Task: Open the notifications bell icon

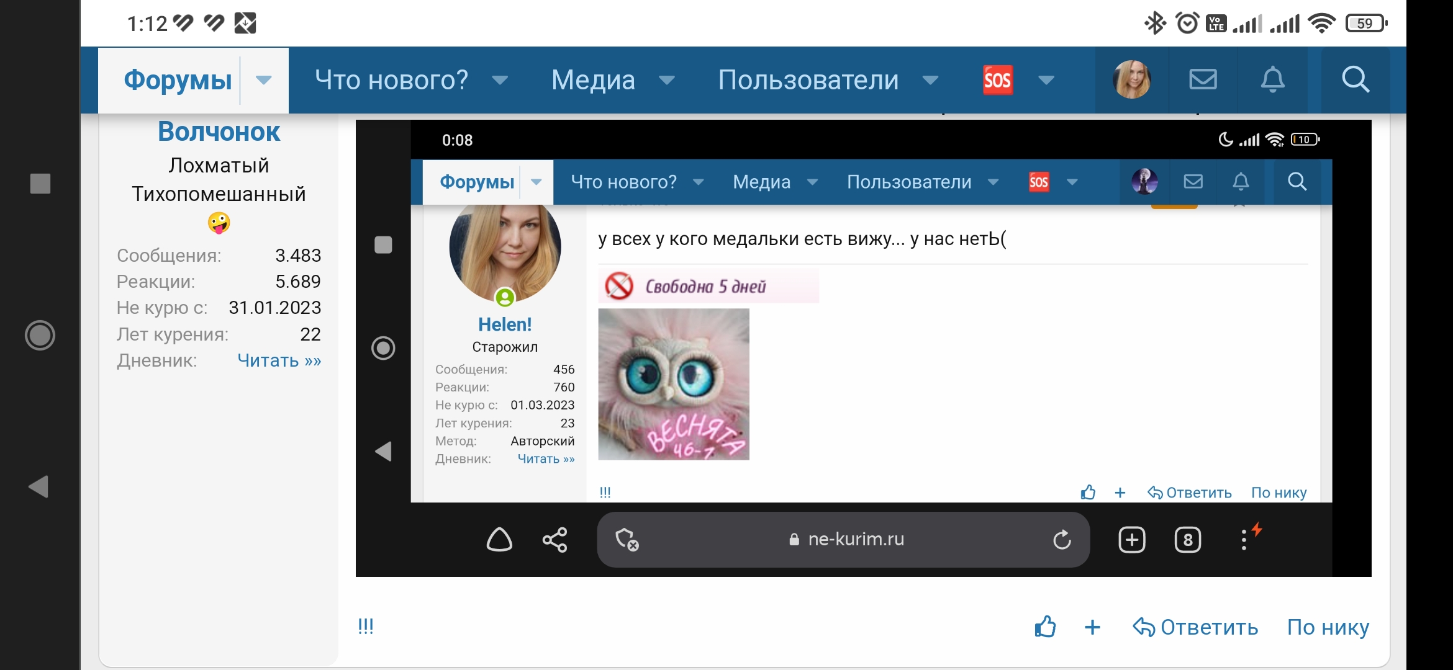Action: pyautogui.click(x=1274, y=79)
